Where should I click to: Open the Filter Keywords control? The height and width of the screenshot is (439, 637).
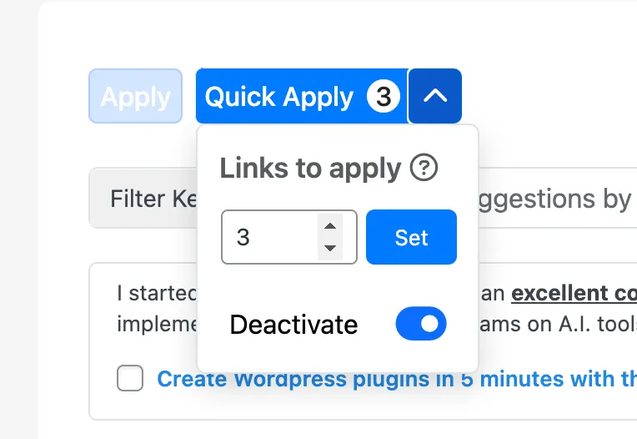(x=142, y=199)
